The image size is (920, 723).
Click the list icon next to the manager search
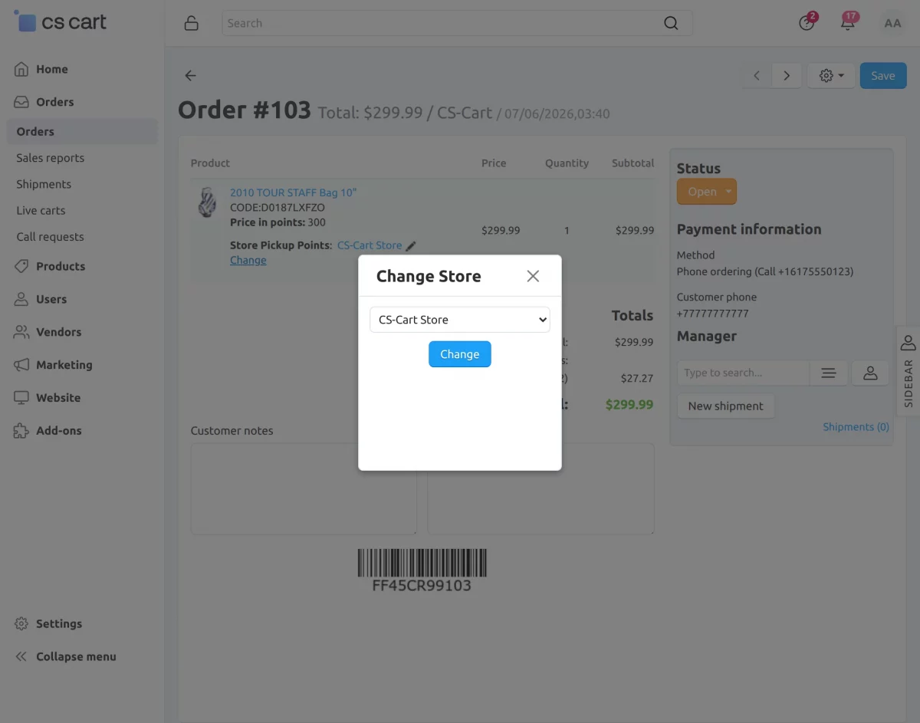pyautogui.click(x=829, y=373)
